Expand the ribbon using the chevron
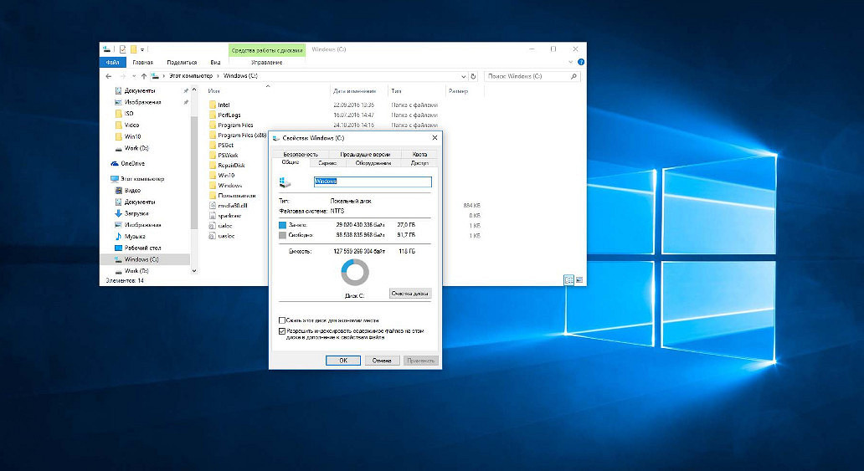This screenshot has height=471, width=864. 570,62
